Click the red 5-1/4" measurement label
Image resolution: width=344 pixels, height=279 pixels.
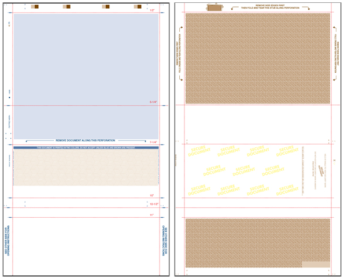click(x=153, y=102)
